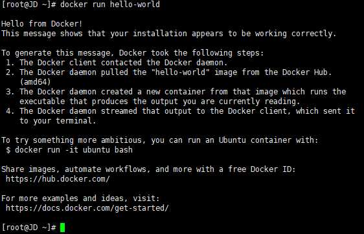Click the 'docker run hello-world' command text

[x=110, y=5]
